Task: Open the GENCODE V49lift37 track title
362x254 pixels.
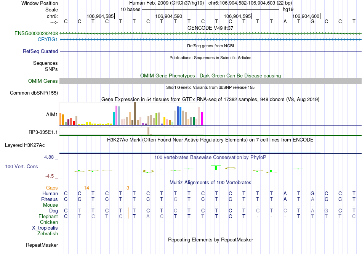Action: click(x=210, y=28)
